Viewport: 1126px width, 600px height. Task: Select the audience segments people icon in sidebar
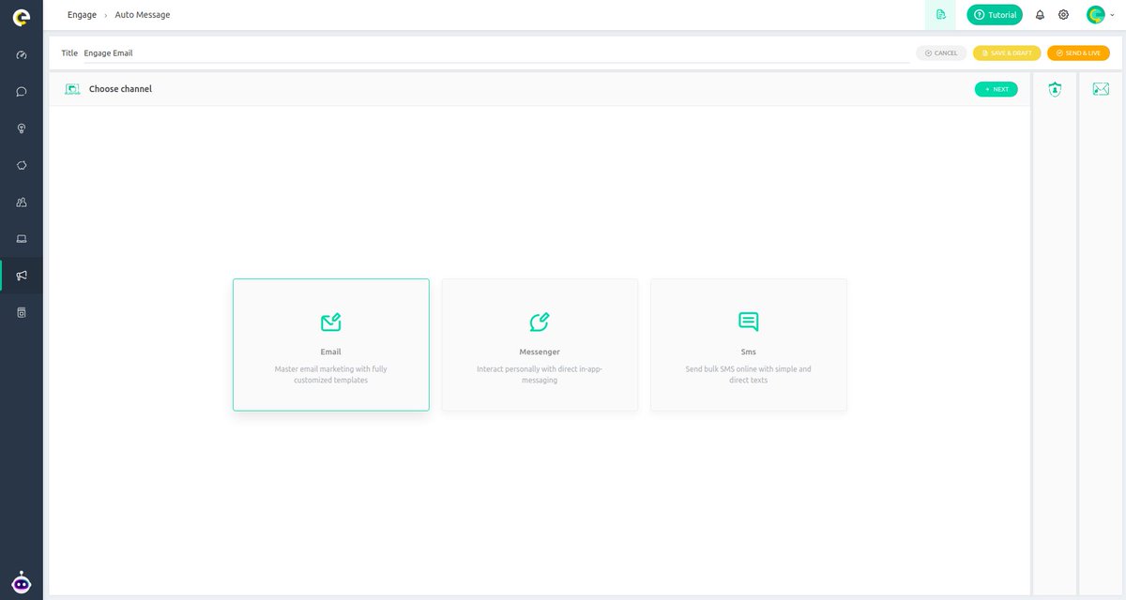click(x=21, y=202)
